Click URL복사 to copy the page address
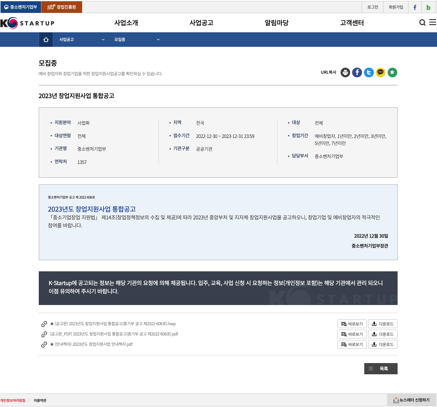Image resolution: width=437 pixels, height=407 pixels. tap(328, 72)
